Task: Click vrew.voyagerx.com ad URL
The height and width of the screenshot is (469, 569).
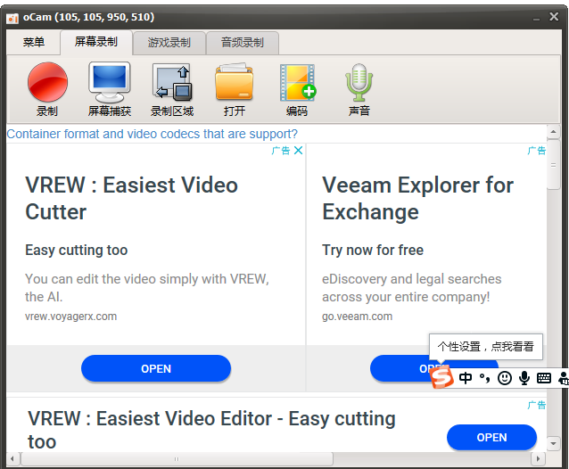Action: [x=70, y=317]
